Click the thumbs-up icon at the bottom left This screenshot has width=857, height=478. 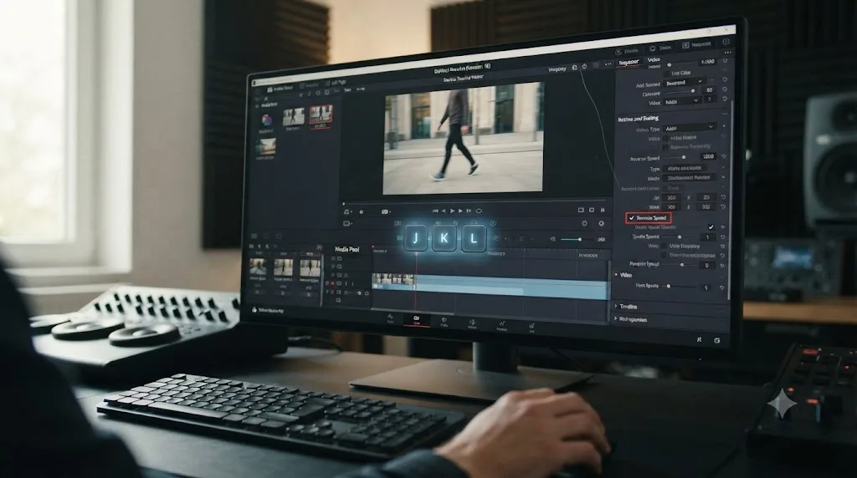point(254,309)
